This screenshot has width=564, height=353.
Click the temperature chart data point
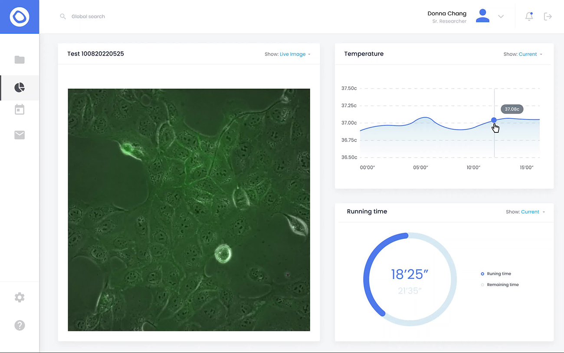pyautogui.click(x=494, y=120)
